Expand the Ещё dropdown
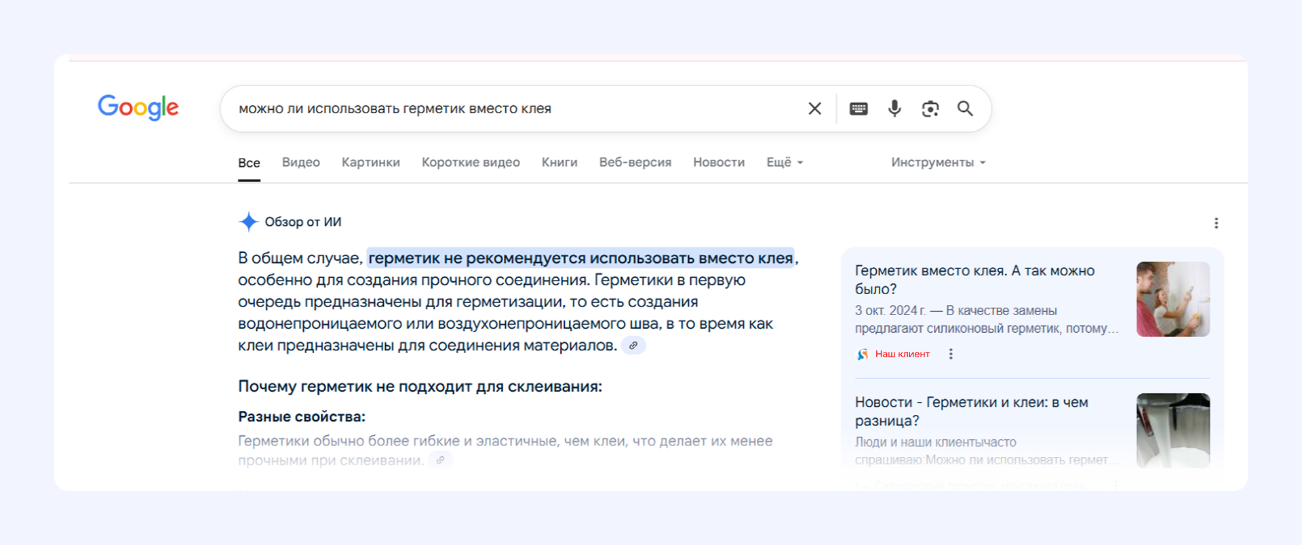Viewport: 1302px width, 545px height. click(785, 163)
